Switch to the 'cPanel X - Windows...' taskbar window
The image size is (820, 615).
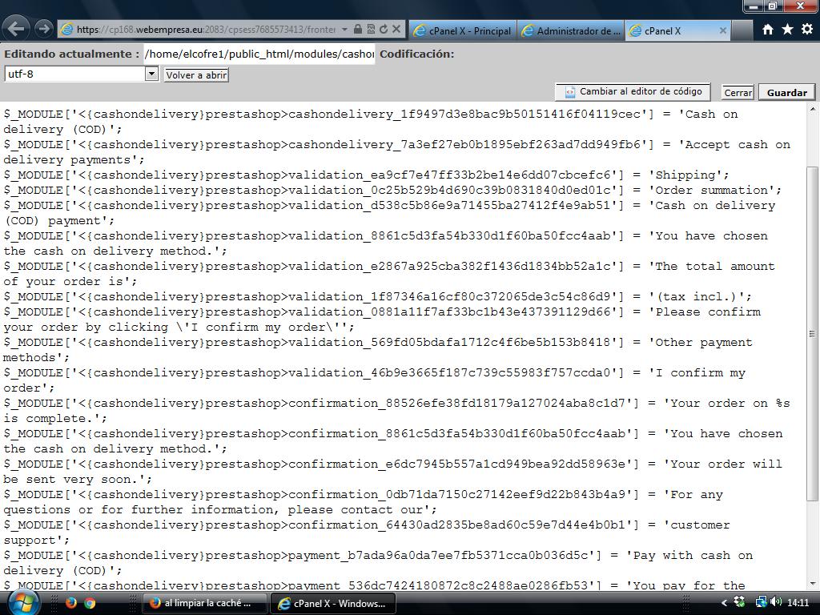(332, 603)
